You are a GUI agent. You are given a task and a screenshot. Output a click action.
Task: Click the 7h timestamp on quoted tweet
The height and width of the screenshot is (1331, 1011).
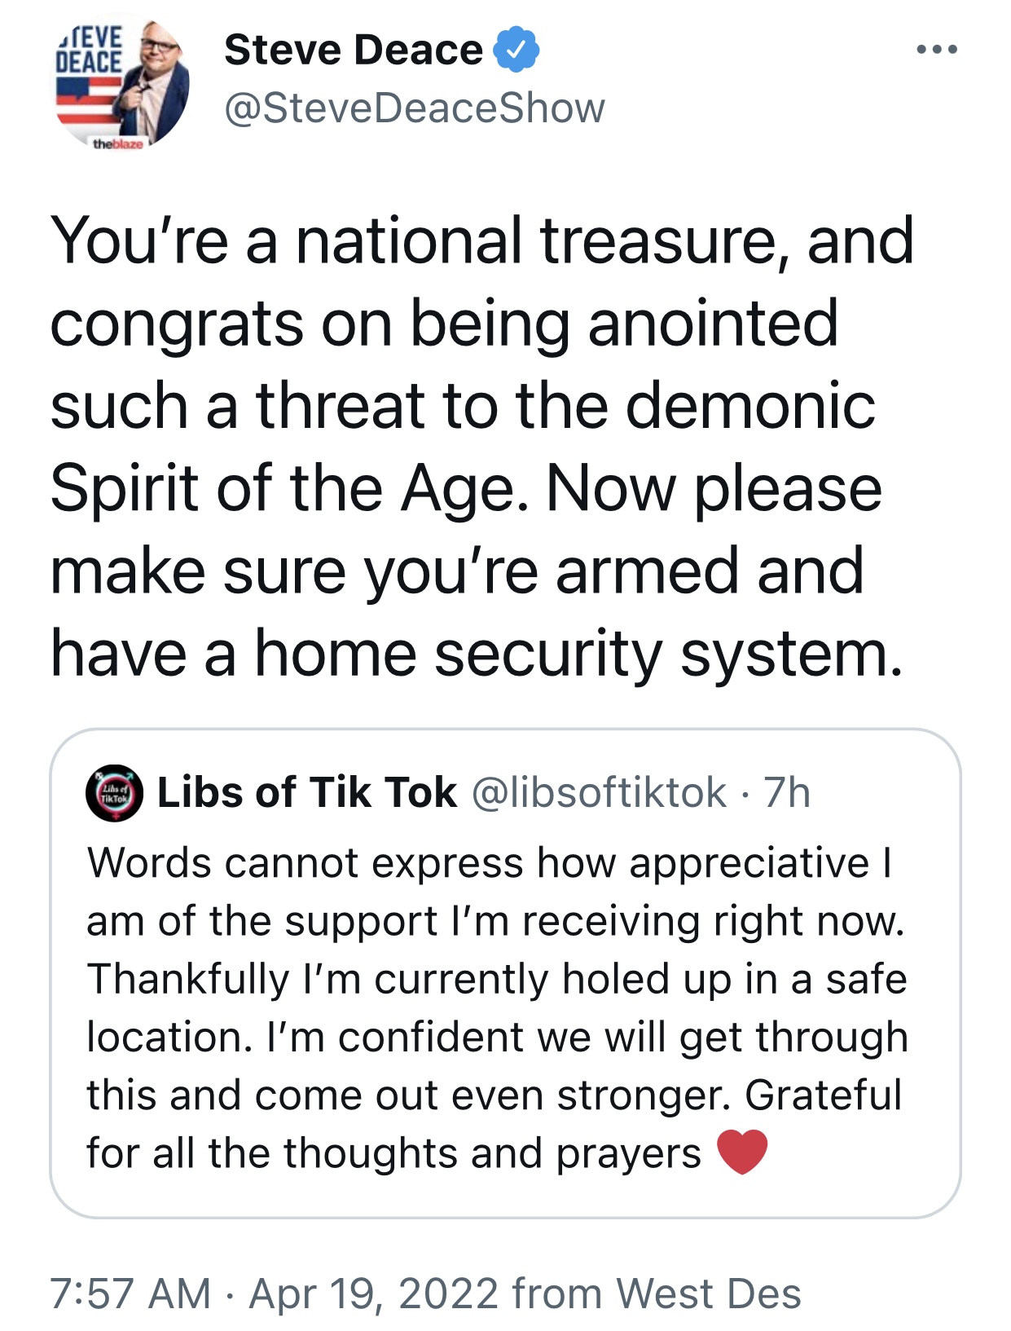tap(787, 792)
